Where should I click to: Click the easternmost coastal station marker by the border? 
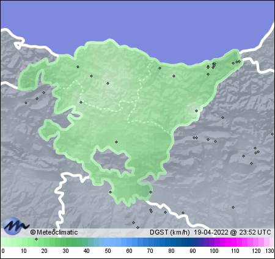[239, 62]
